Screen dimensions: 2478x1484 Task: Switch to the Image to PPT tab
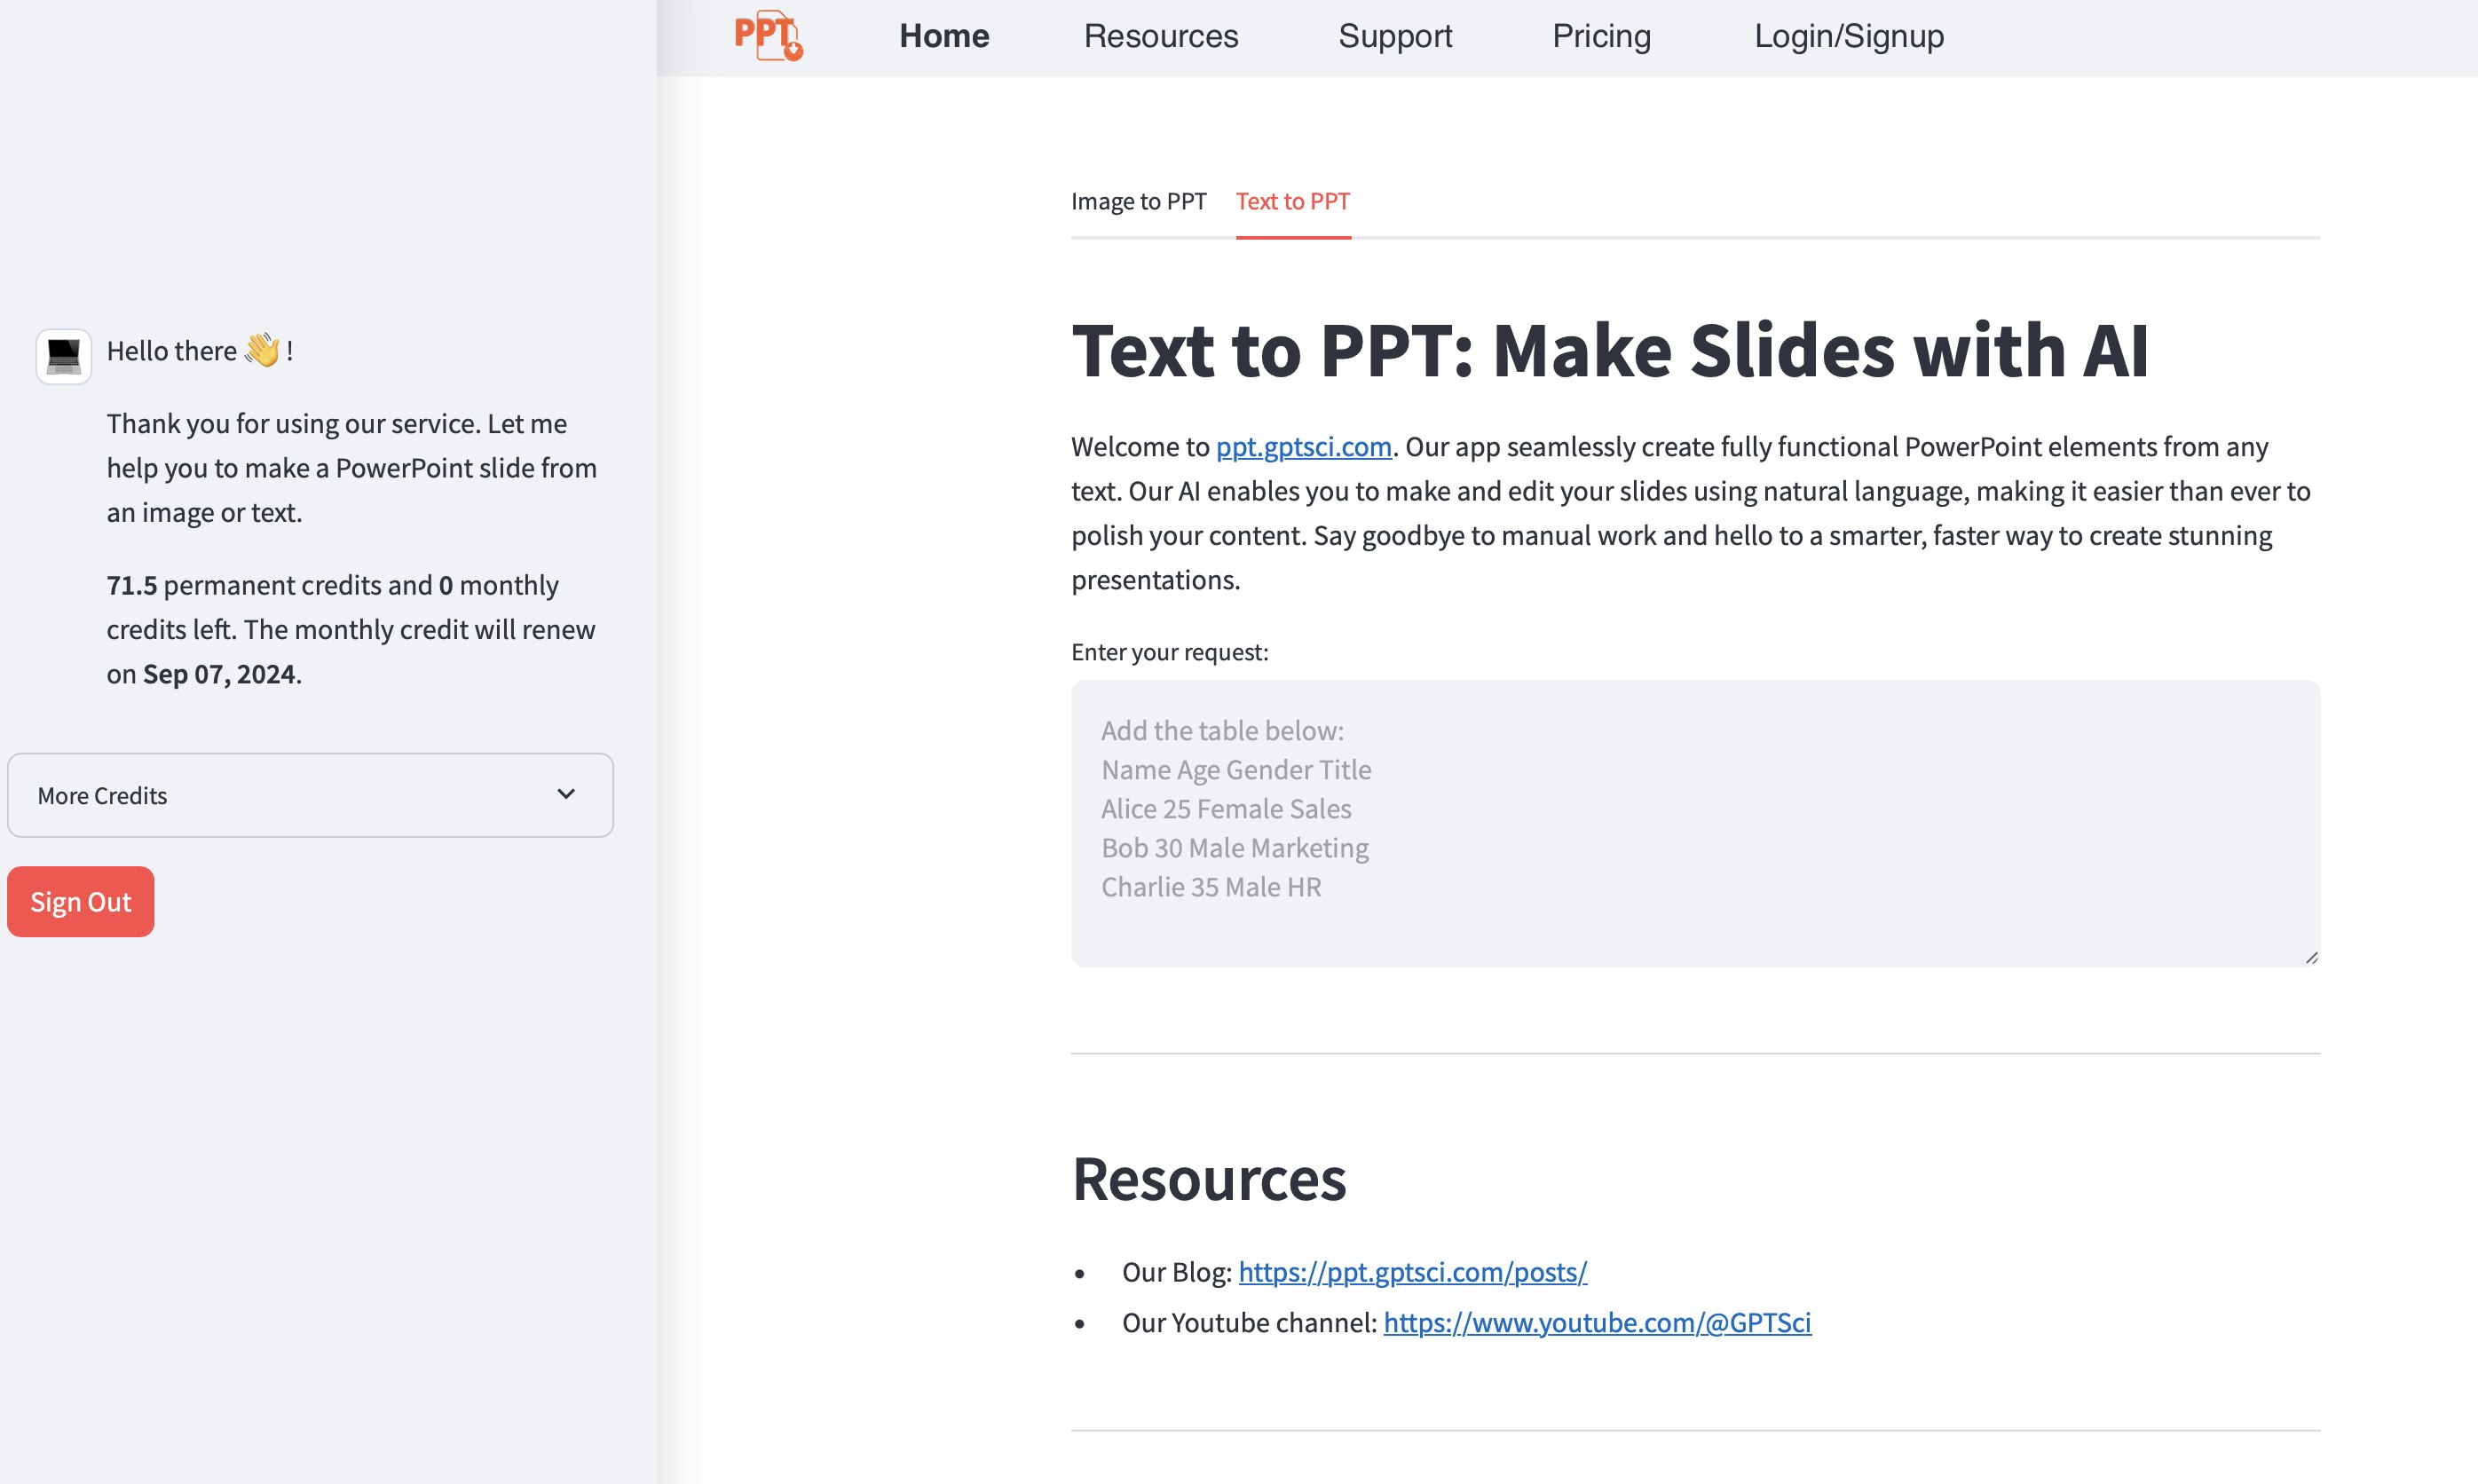[x=1139, y=201]
